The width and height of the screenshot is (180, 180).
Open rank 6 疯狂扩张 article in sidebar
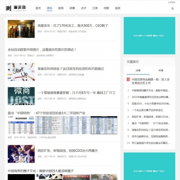[151, 117]
